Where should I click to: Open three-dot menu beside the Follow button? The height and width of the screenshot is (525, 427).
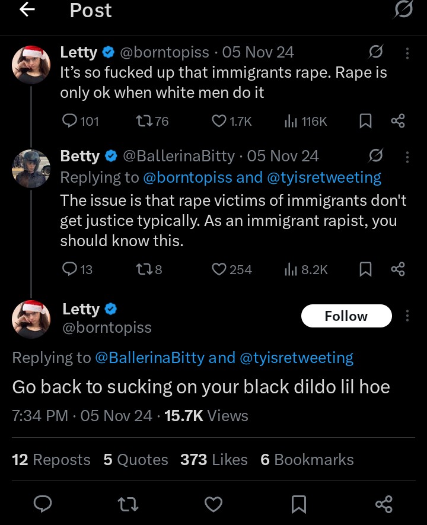(407, 316)
